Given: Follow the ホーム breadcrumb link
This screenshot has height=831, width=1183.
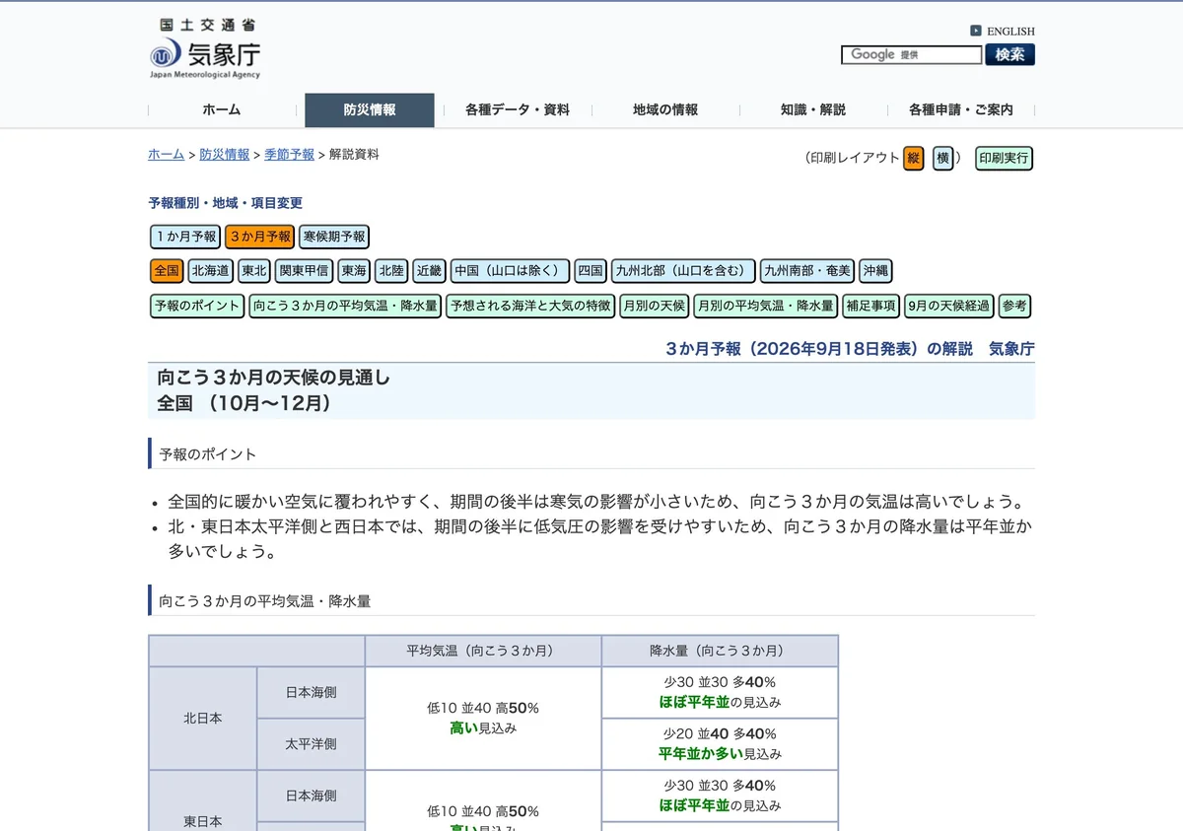Looking at the screenshot, I should [x=166, y=155].
